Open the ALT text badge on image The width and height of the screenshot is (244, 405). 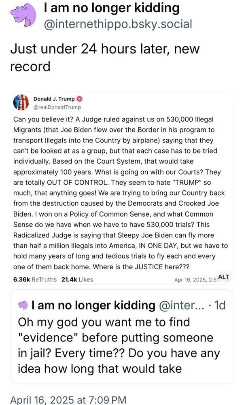(223, 277)
